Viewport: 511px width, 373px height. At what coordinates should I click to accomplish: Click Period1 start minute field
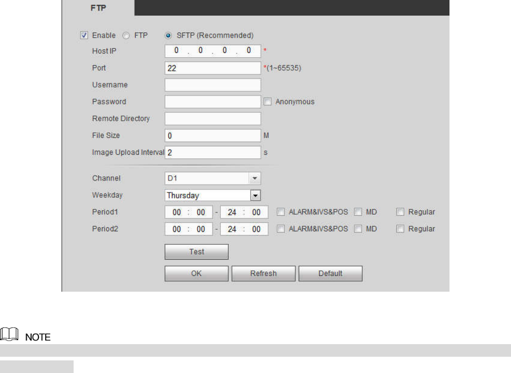click(201, 212)
